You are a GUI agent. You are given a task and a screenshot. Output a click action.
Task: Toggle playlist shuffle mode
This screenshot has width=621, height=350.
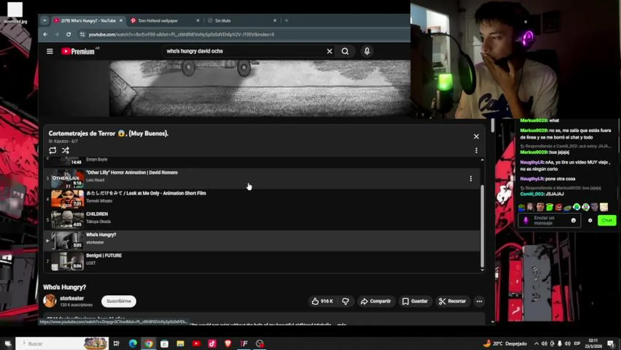[x=66, y=150]
